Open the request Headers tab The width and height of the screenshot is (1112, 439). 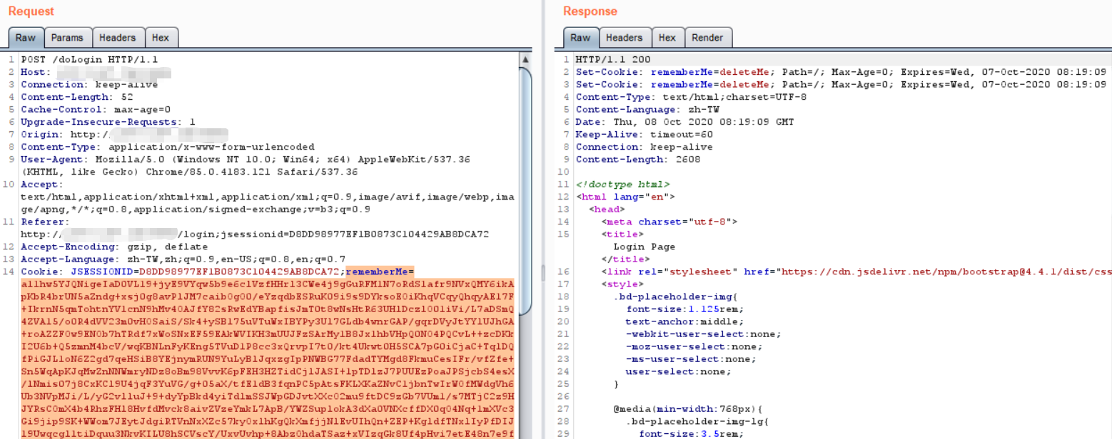click(117, 38)
